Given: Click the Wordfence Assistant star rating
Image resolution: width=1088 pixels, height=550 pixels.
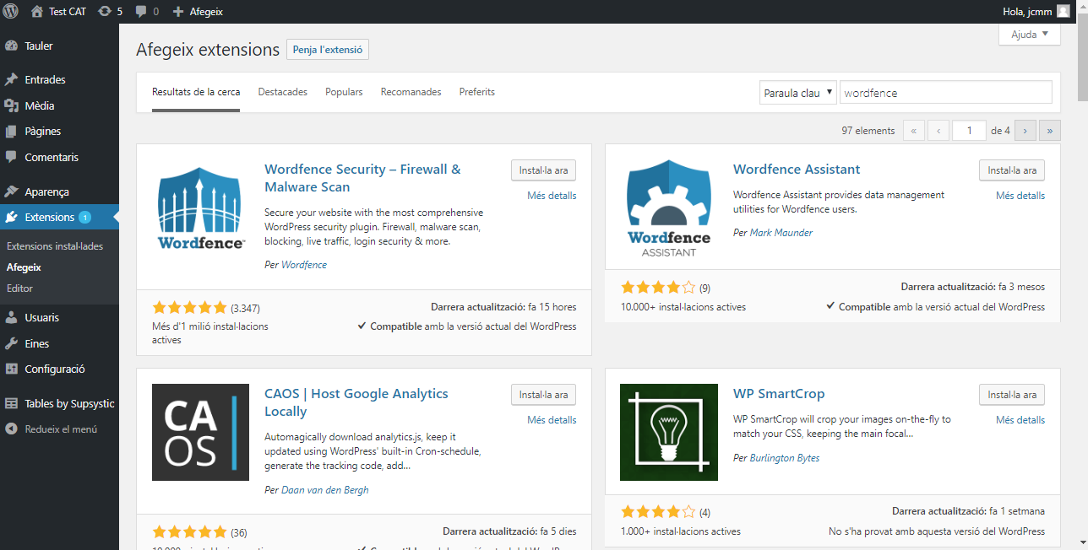Looking at the screenshot, I should (658, 288).
